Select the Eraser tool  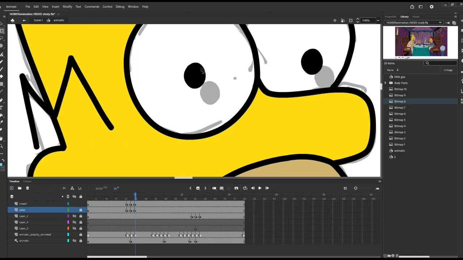2,76
